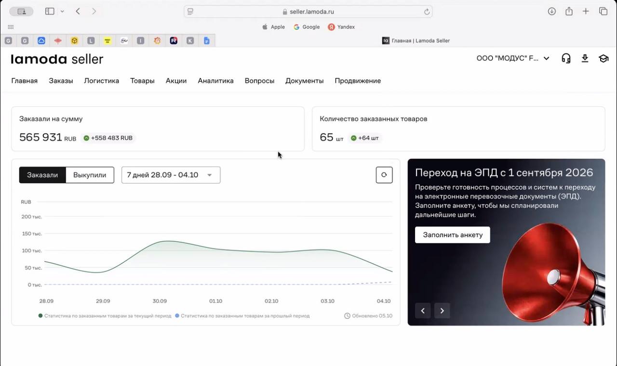
Task: Click the Safari share icon
Action: (569, 11)
